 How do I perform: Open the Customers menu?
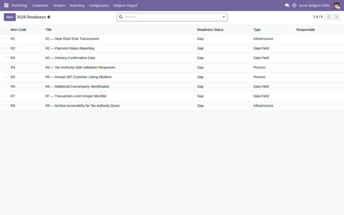40,5
